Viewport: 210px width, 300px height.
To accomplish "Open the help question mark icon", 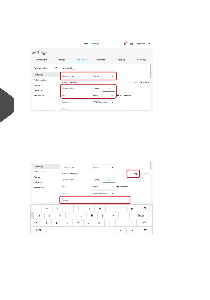I will [x=131, y=44].
